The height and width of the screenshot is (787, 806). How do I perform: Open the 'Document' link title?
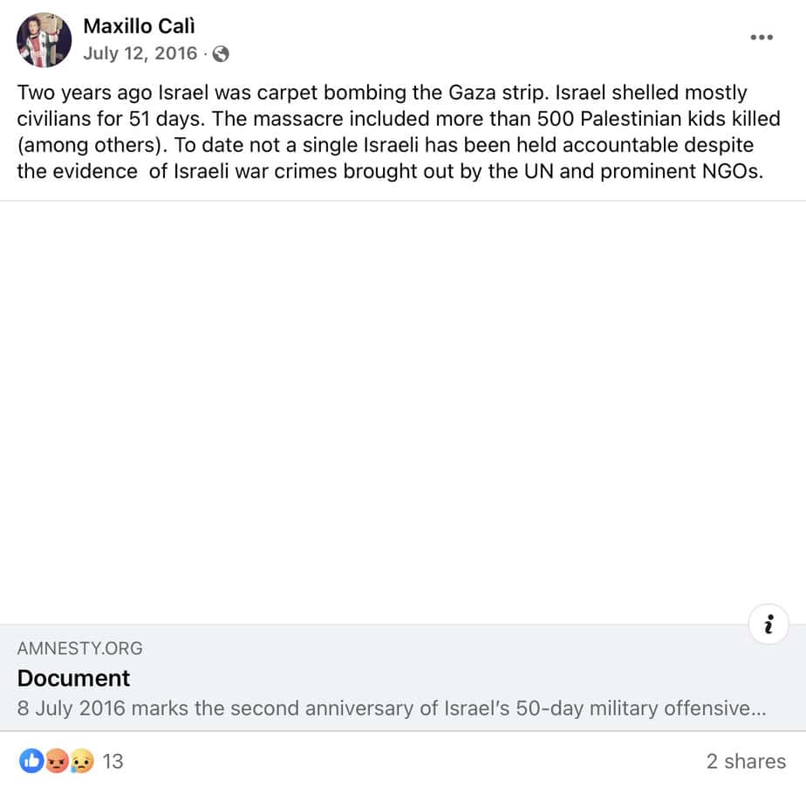click(x=73, y=678)
